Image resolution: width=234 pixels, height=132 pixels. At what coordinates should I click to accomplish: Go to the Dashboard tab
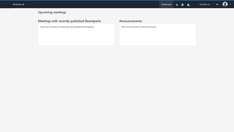[x=166, y=4]
